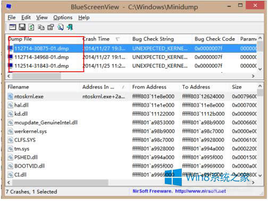Image resolution: width=268 pixels, height=201 pixels.
Task: Minimize the BlueScreenView window
Action: coord(229,6)
